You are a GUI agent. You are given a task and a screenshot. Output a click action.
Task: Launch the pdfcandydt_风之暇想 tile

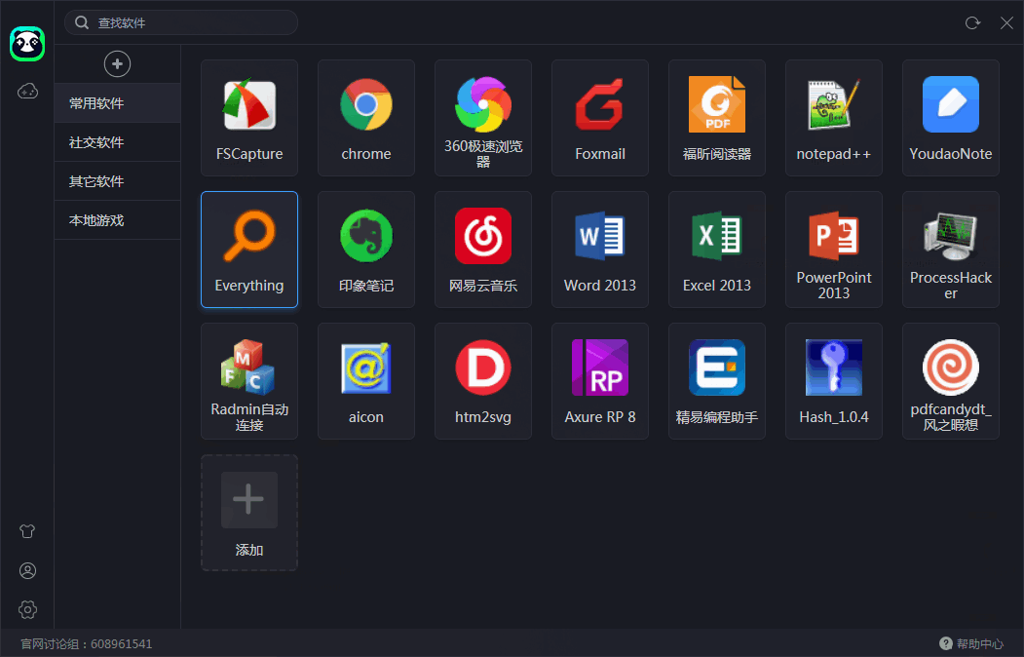(x=950, y=381)
